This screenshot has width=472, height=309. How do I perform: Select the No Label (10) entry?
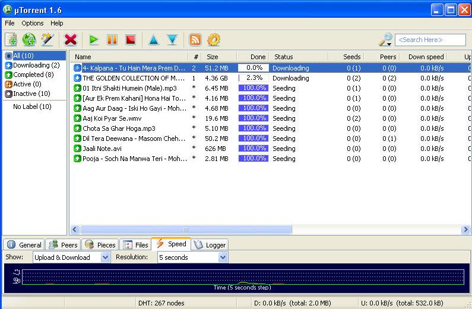(32, 107)
